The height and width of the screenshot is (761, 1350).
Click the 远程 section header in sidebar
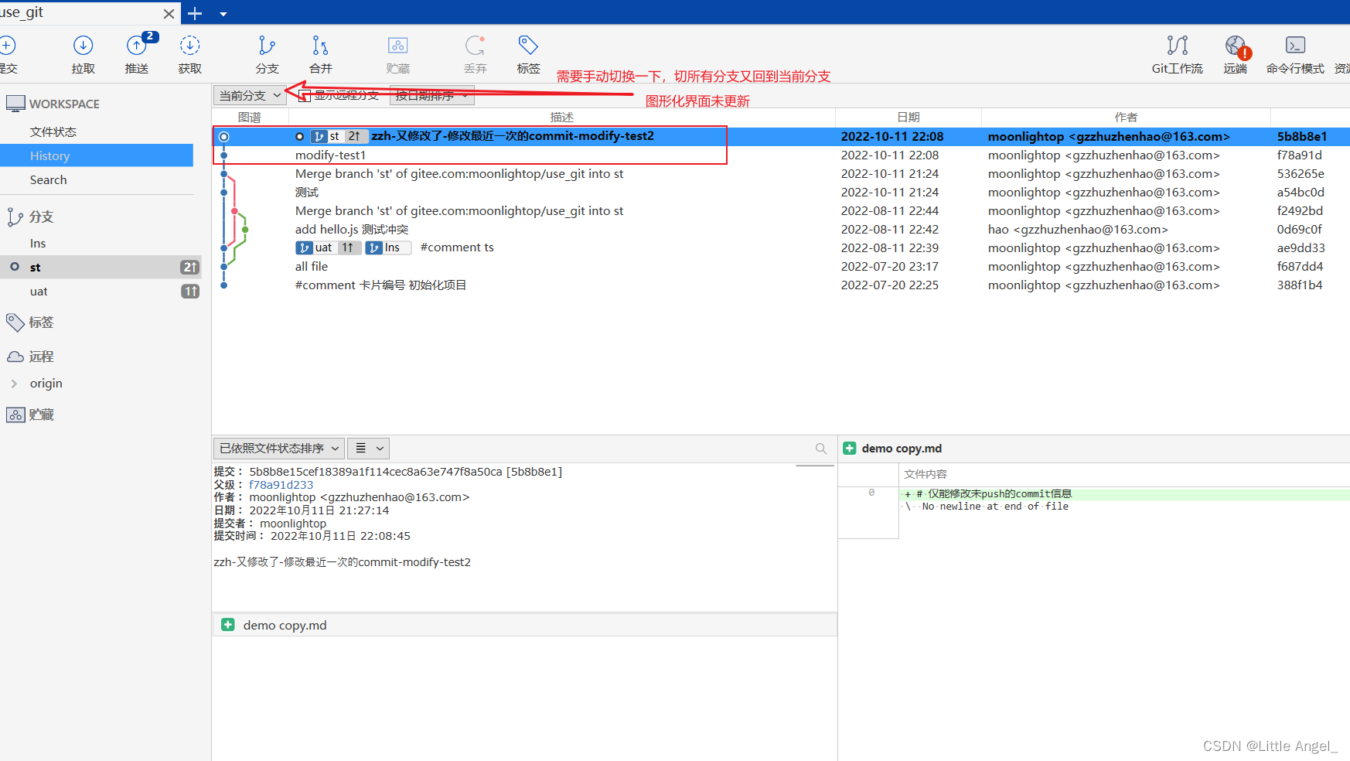pyautogui.click(x=41, y=357)
